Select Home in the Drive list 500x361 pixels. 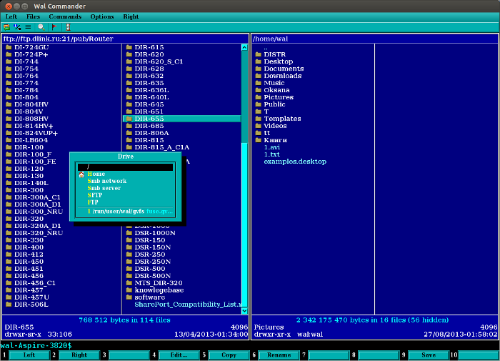[96, 174]
